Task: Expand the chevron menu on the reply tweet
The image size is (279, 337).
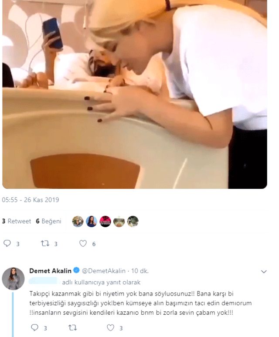Action: tap(263, 272)
